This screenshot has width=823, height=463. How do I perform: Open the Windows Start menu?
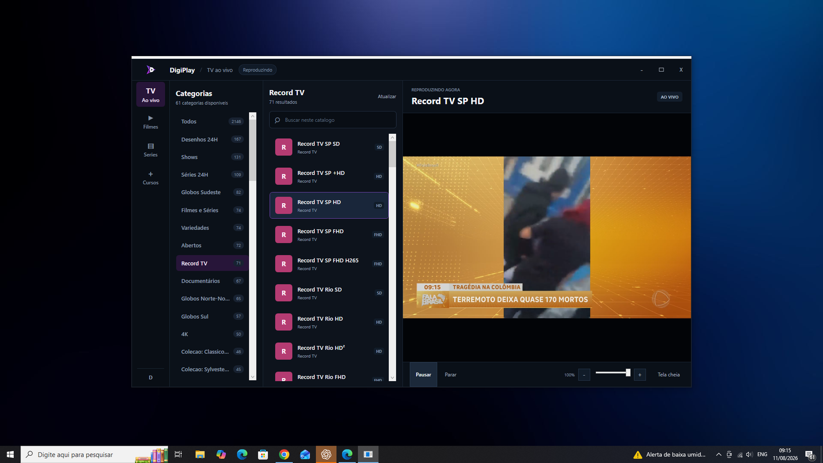(x=10, y=454)
